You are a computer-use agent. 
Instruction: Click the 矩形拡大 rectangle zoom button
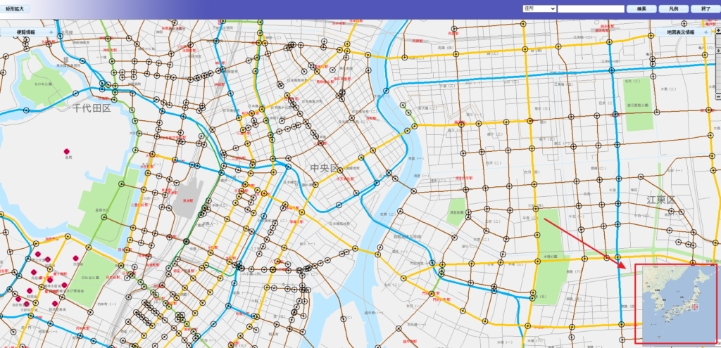coord(15,8)
